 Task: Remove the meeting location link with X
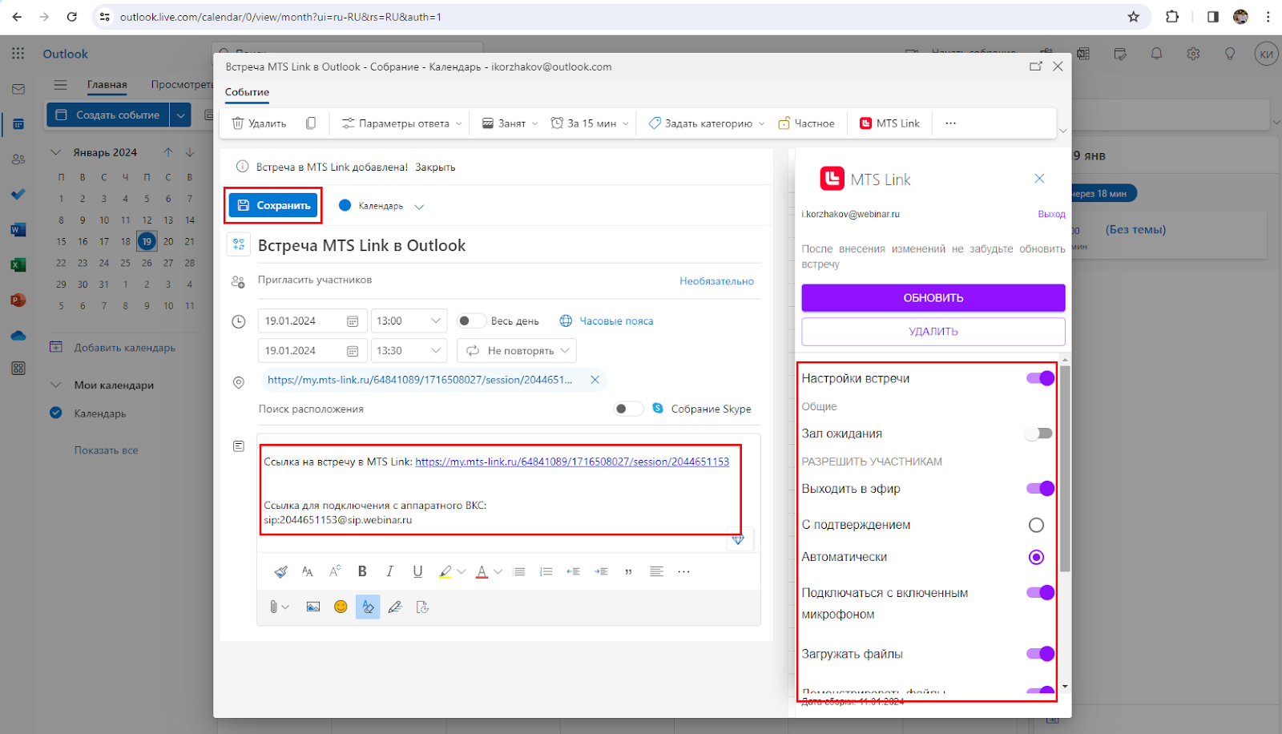click(595, 380)
